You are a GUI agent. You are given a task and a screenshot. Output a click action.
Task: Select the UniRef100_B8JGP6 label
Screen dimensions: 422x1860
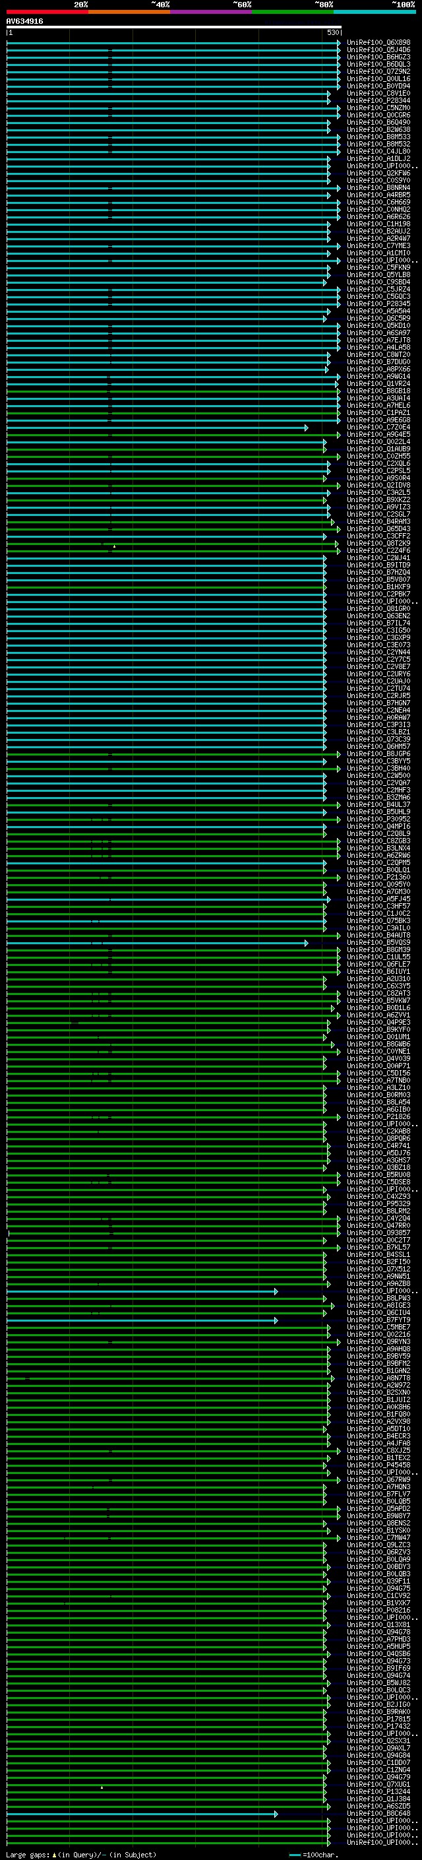tap(378, 754)
